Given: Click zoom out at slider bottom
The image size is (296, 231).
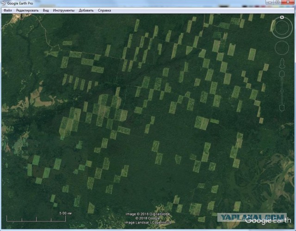Looking at the screenshot, I should point(282,108).
